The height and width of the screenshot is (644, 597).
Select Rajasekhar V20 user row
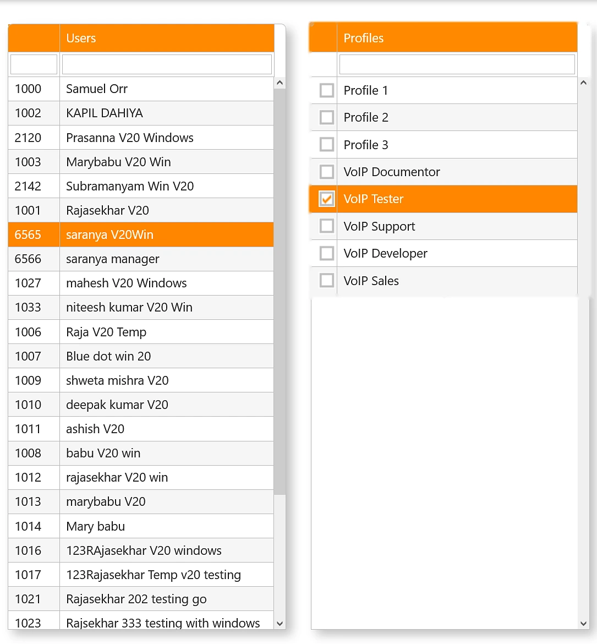point(141,210)
